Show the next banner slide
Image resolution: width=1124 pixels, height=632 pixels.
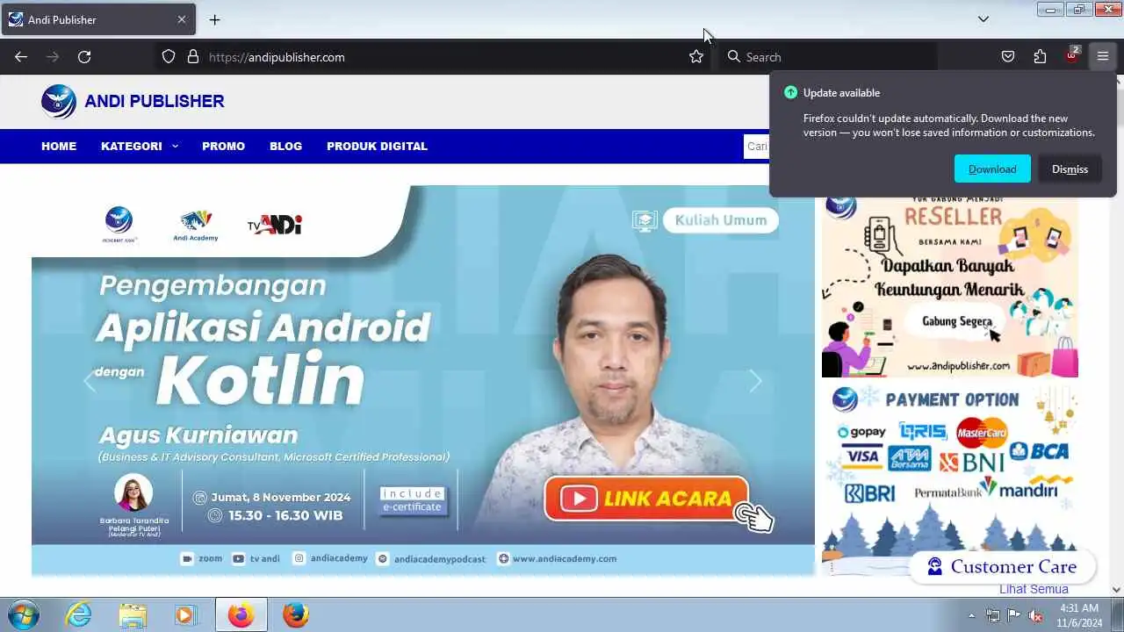756,381
